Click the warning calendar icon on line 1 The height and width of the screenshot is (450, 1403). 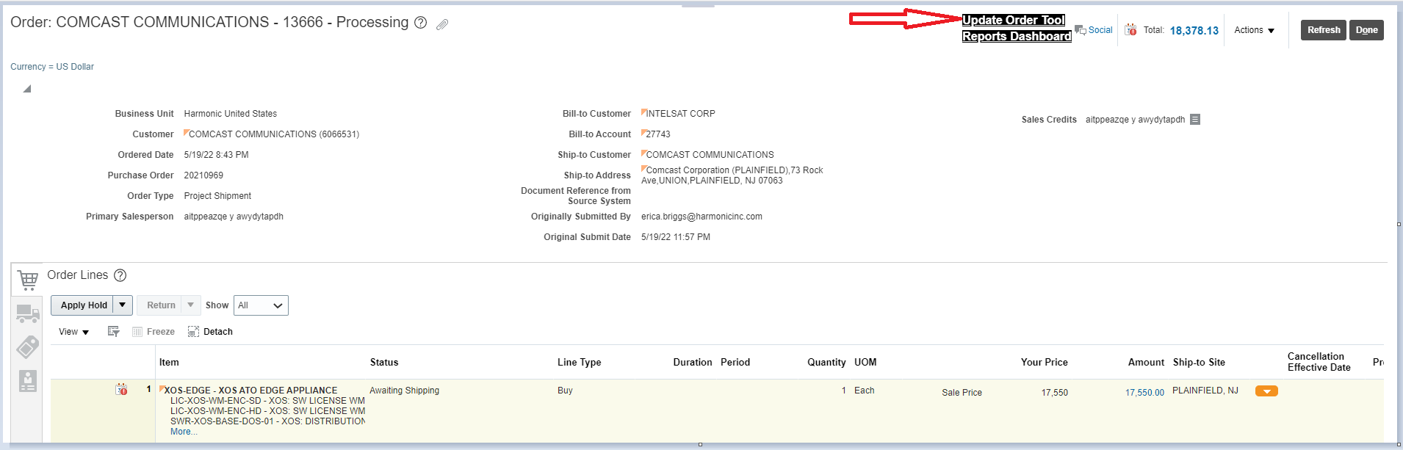tap(122, 390)
